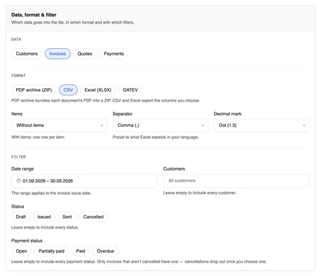
Task: Filter by Cancelled status
Action: [94, 217]
